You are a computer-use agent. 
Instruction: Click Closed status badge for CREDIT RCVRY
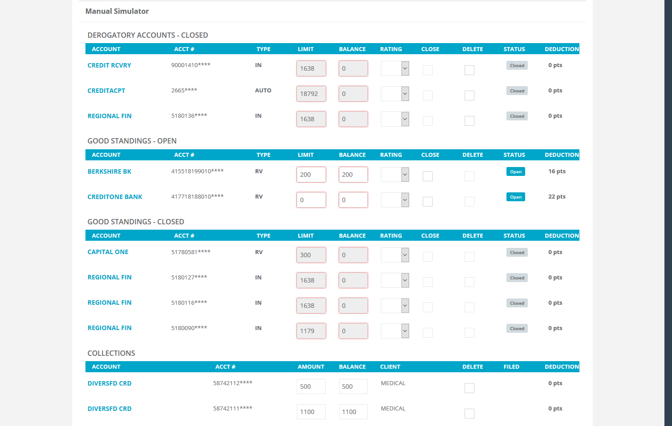pyautogui.click(x=517, y=65)
